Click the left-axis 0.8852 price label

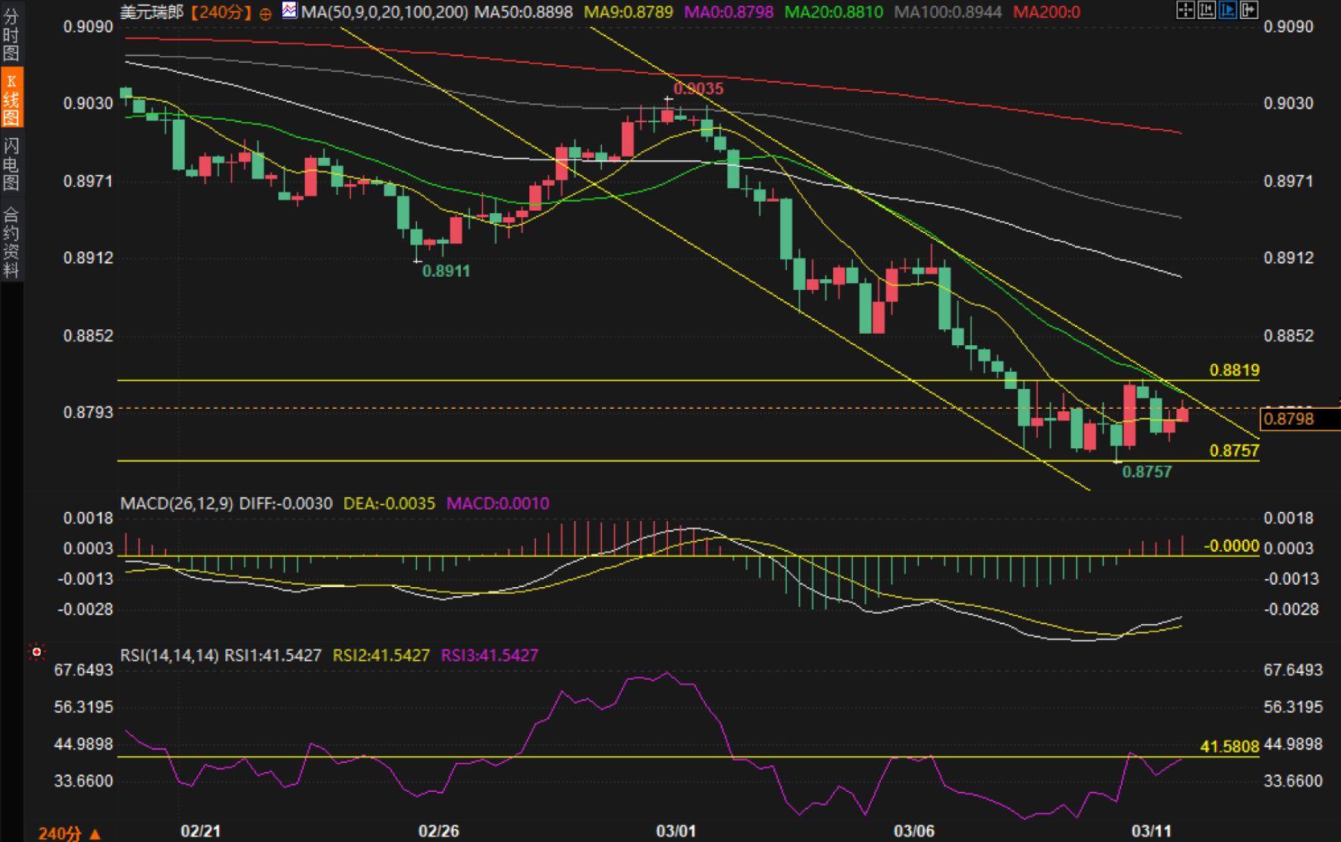point(88,335)
